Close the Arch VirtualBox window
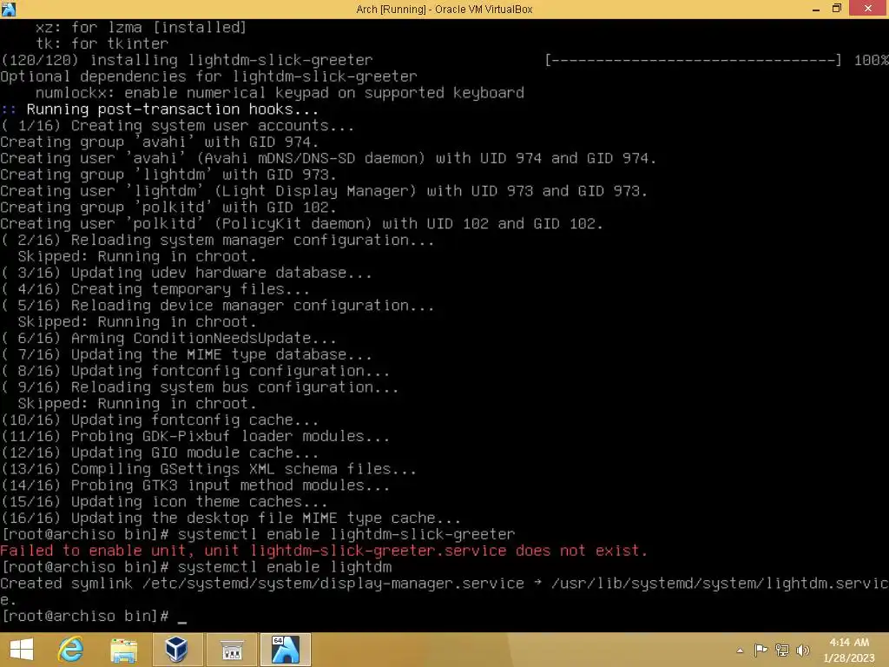 (x=868, y=9)
